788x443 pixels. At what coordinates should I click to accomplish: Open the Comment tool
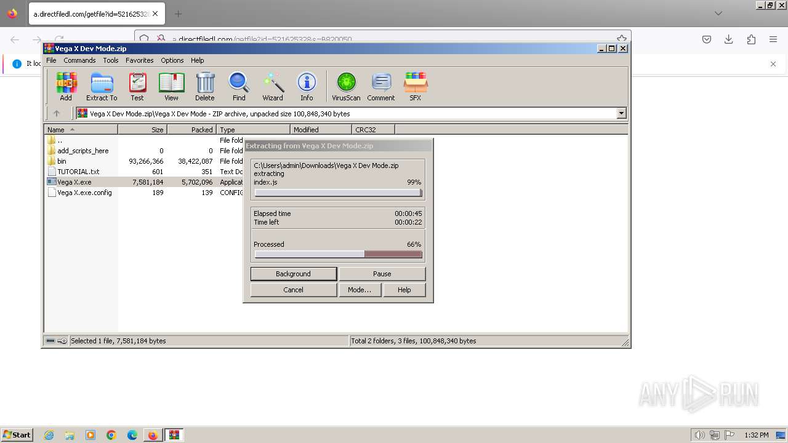[381, 86]
